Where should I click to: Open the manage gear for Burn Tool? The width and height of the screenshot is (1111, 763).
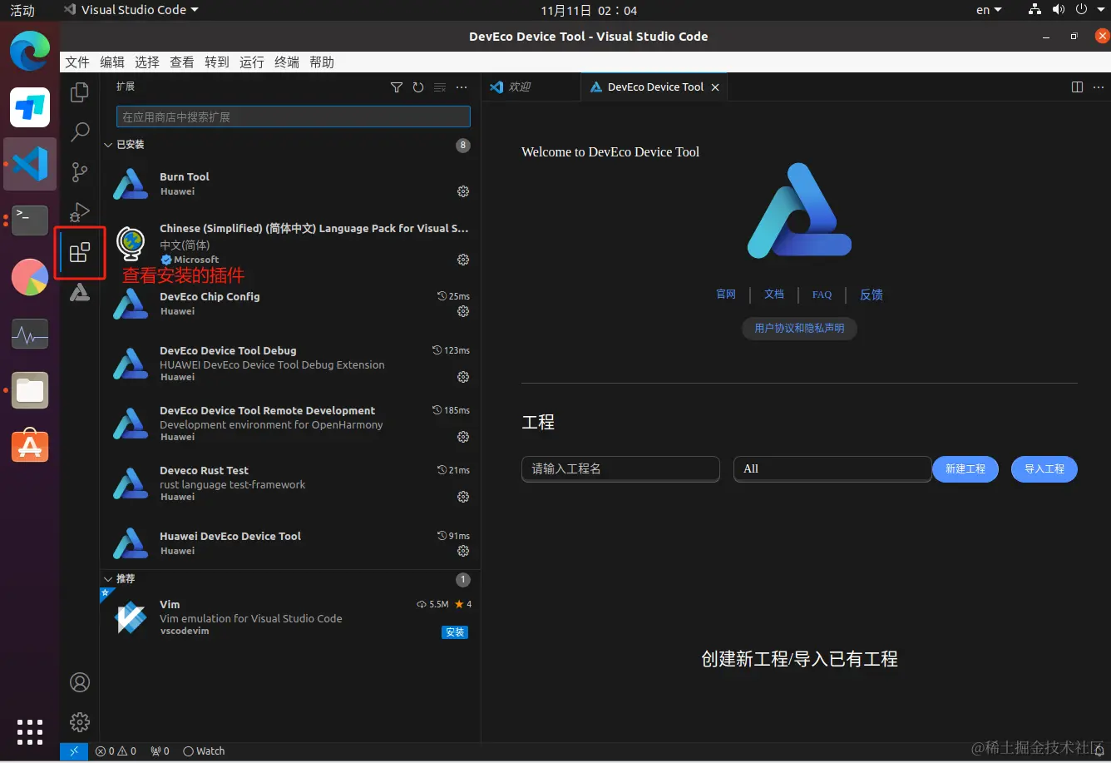[463, 191]
